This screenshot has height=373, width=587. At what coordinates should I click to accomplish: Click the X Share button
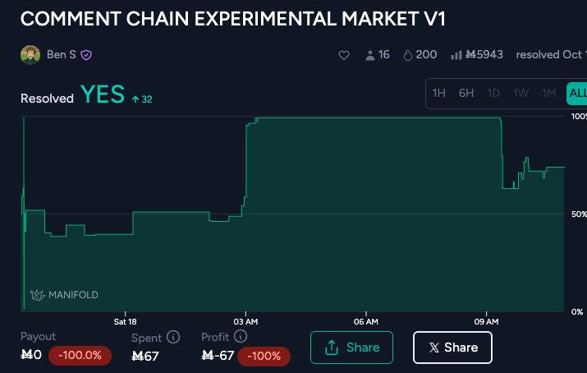tap(452, 348)
